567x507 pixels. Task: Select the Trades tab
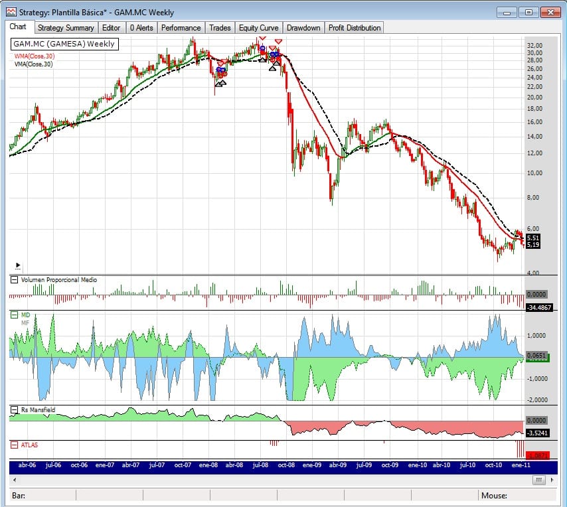coord(220,28)
